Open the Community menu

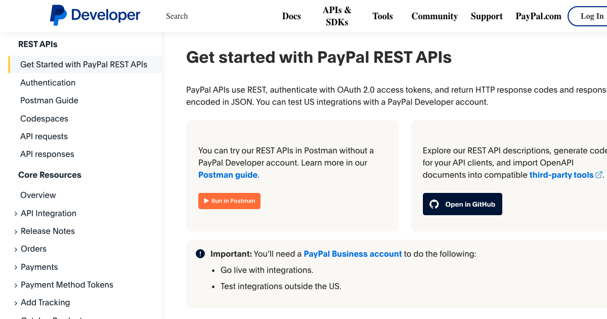tap(434, 16)
